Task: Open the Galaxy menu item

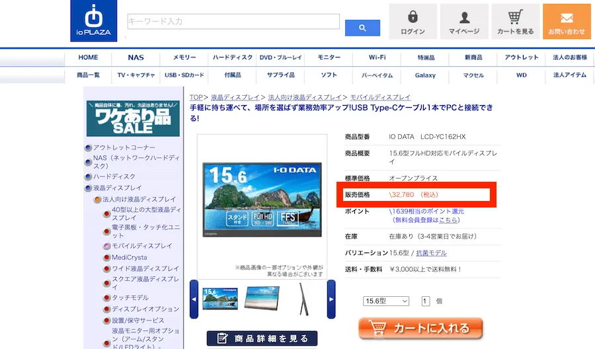Action: coord(425,75)
